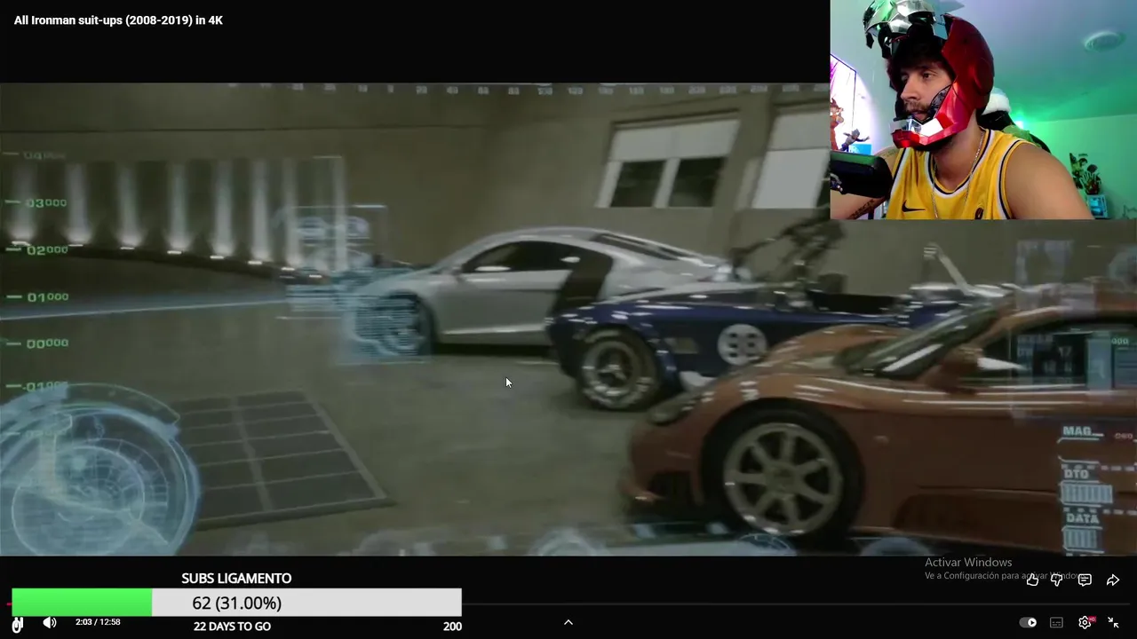Seek on the video progress bar
The width and height of the screenshot is (1137, 639).
coord(568,605)
